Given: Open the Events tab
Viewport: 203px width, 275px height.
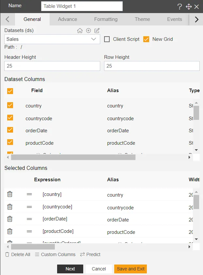Looking at the screenshot, I should pos(175,19).
